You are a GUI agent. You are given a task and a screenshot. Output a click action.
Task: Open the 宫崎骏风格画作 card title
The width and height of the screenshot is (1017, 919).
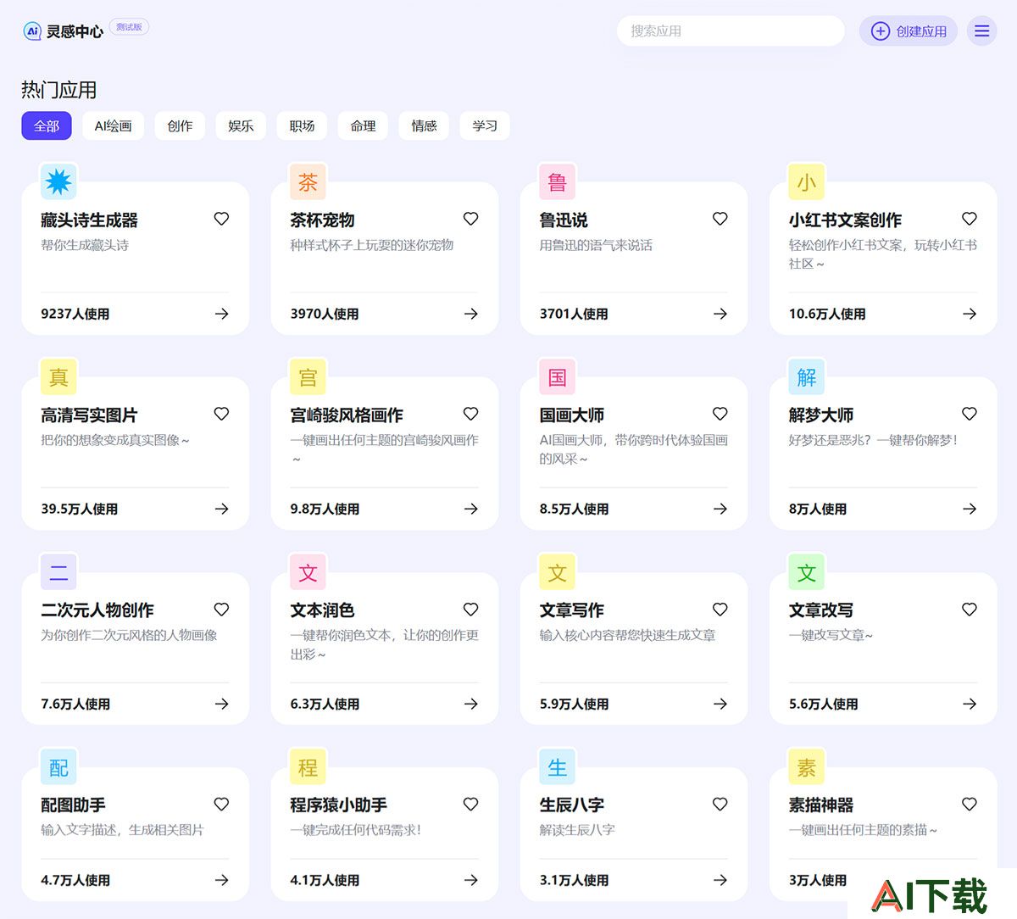coord(347,415)
